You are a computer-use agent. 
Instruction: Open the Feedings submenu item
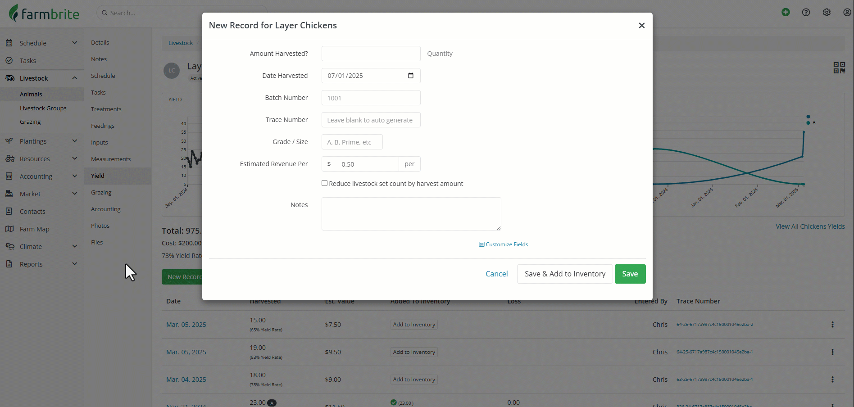click(x=103, y=126)
